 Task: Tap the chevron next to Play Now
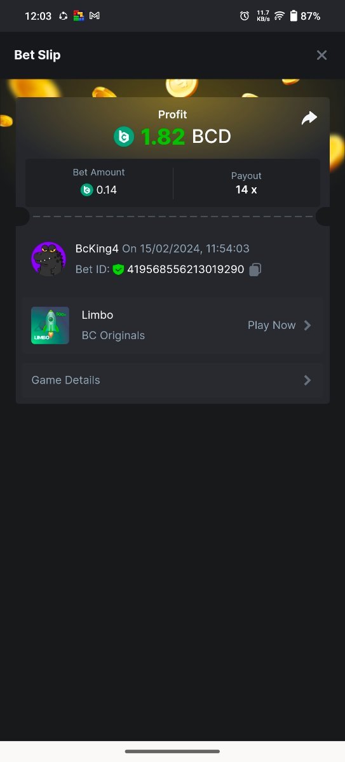click(308, 325)
